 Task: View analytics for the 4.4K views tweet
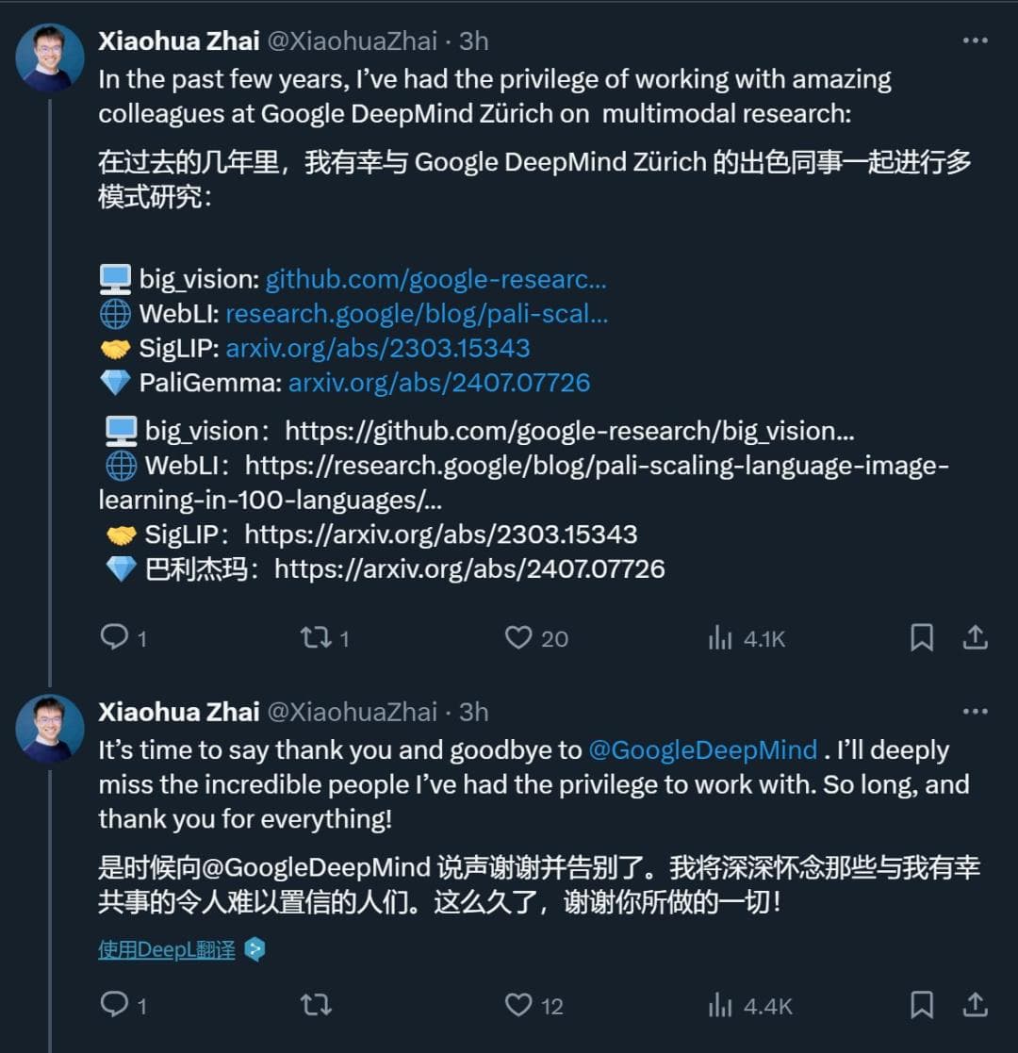721,1005
